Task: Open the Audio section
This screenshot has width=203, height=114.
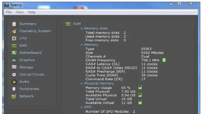Action: (24, 82)
